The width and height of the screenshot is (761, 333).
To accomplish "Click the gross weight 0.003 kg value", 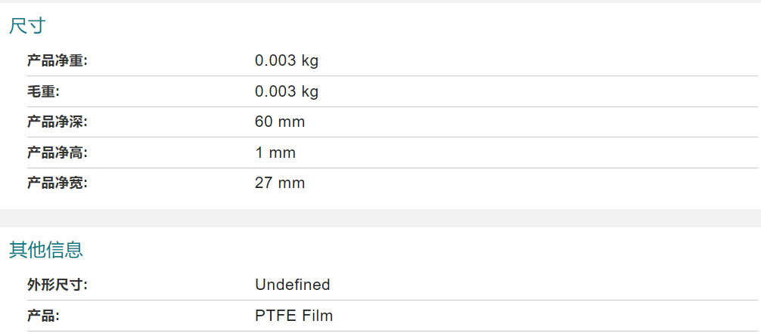I will tap(287, 91).
